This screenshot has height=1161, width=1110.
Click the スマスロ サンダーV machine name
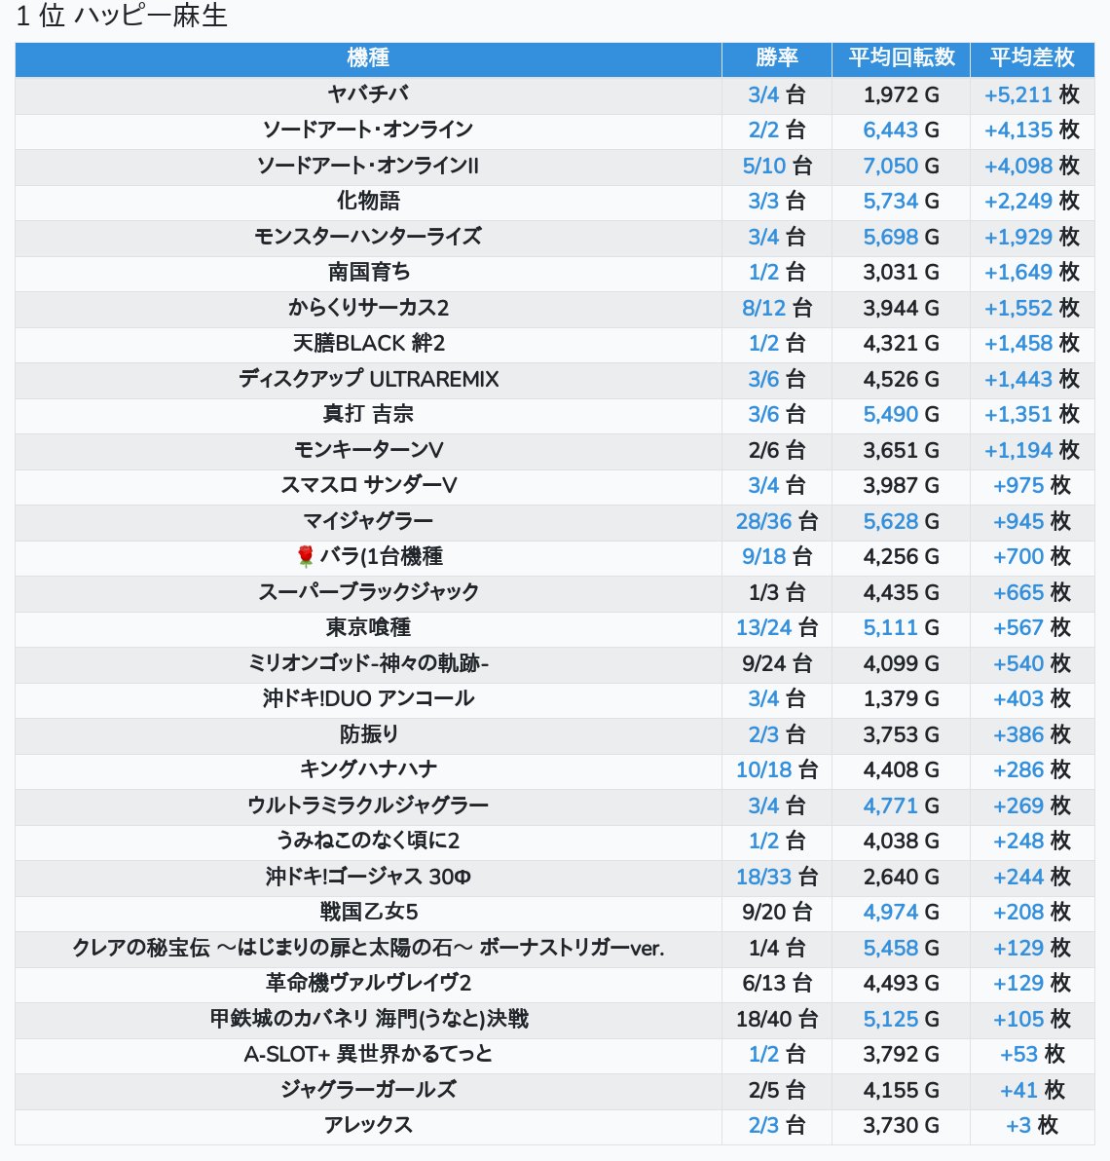click(x=368, y=485)
